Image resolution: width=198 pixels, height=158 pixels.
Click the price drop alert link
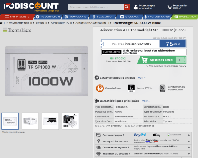click(166, 66)
